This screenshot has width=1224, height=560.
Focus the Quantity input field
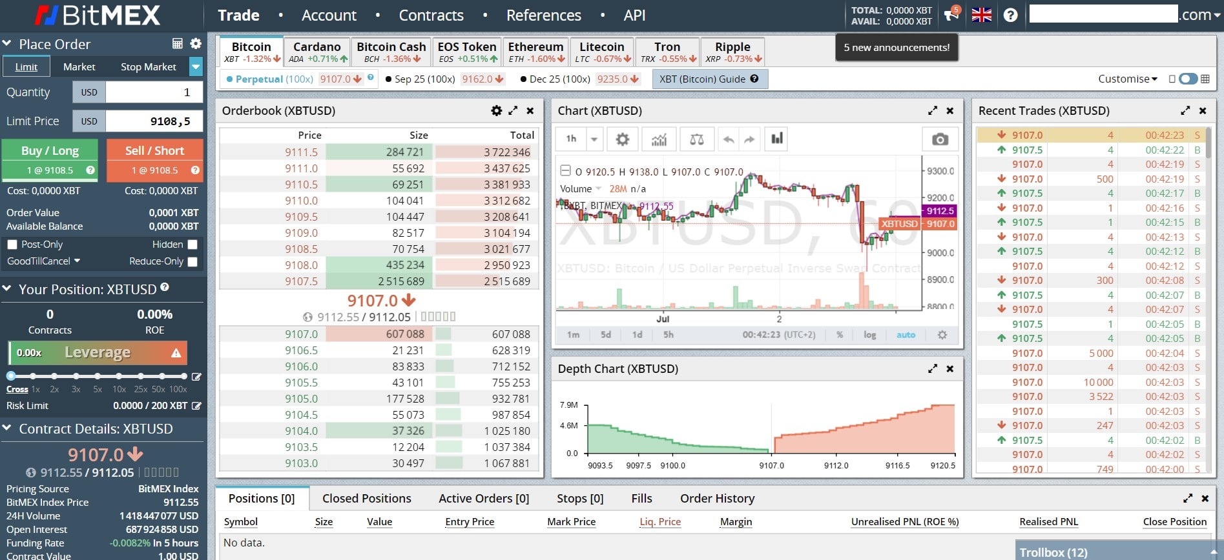pyautogui.click(x=154, y=92)
